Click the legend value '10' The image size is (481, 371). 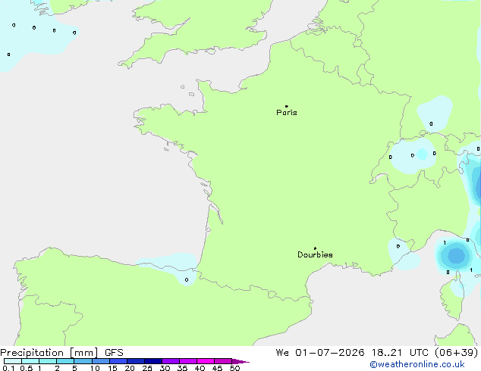coord(95,368)
